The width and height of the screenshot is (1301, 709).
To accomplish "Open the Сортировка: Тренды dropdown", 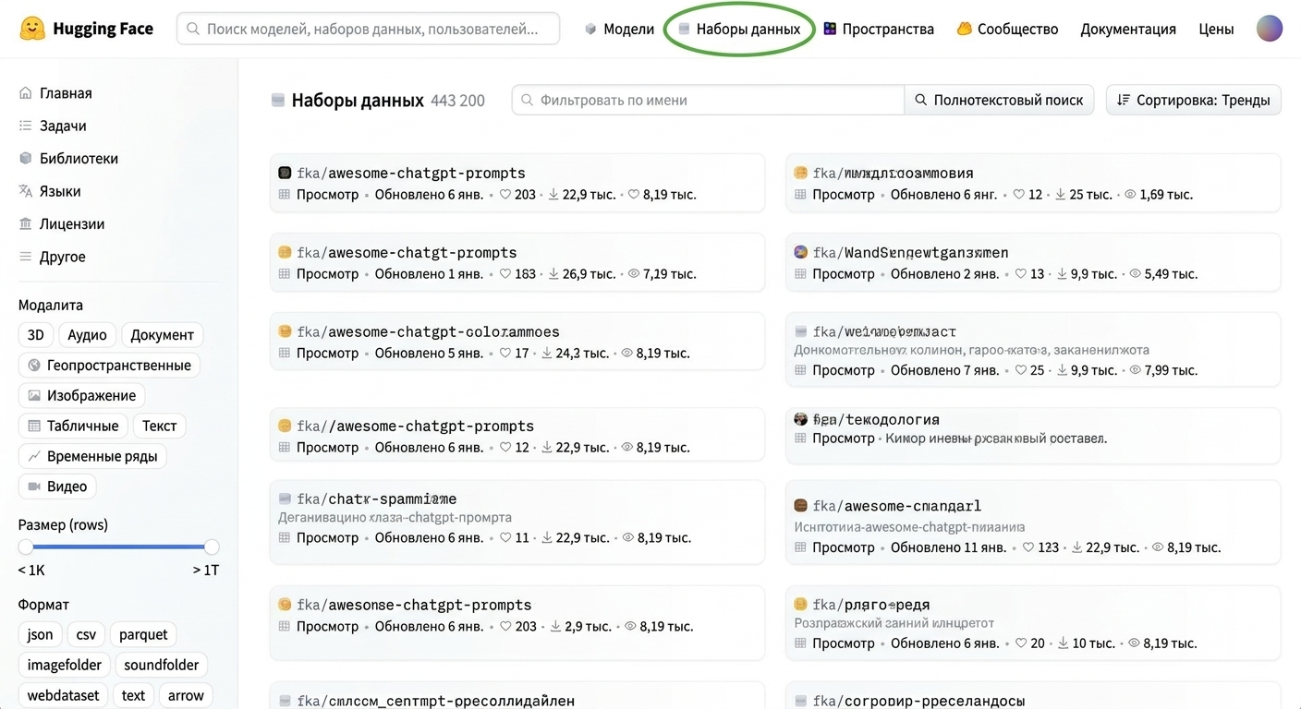I will pos(1193,100).
